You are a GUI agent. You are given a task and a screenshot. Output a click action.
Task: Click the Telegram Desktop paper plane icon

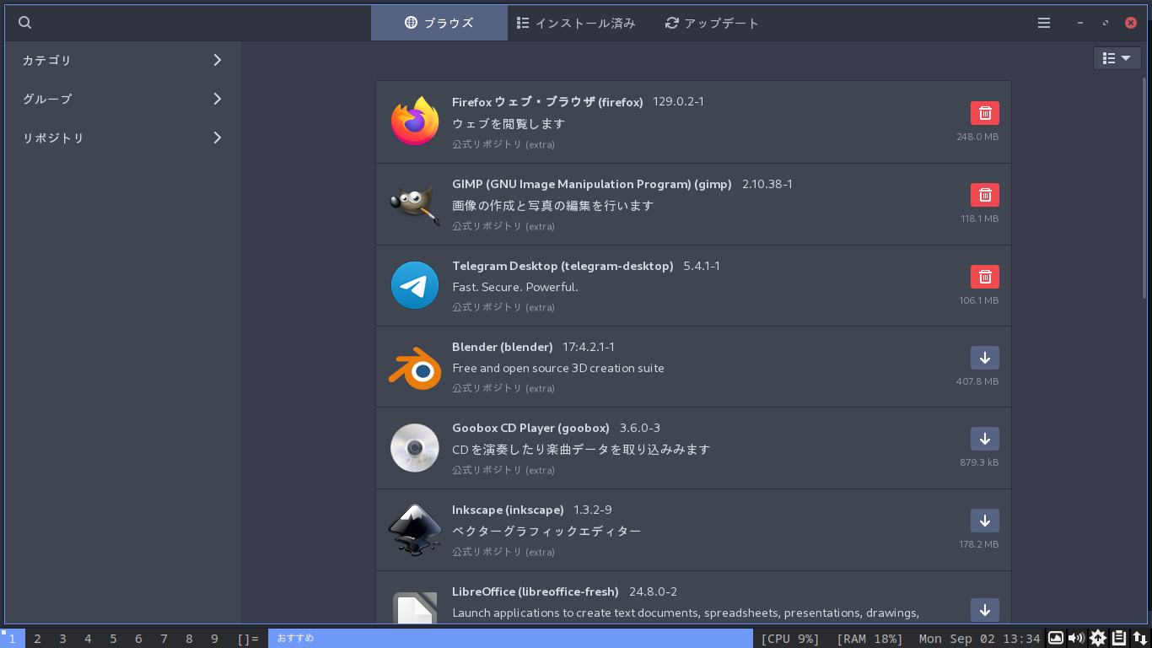415,285
